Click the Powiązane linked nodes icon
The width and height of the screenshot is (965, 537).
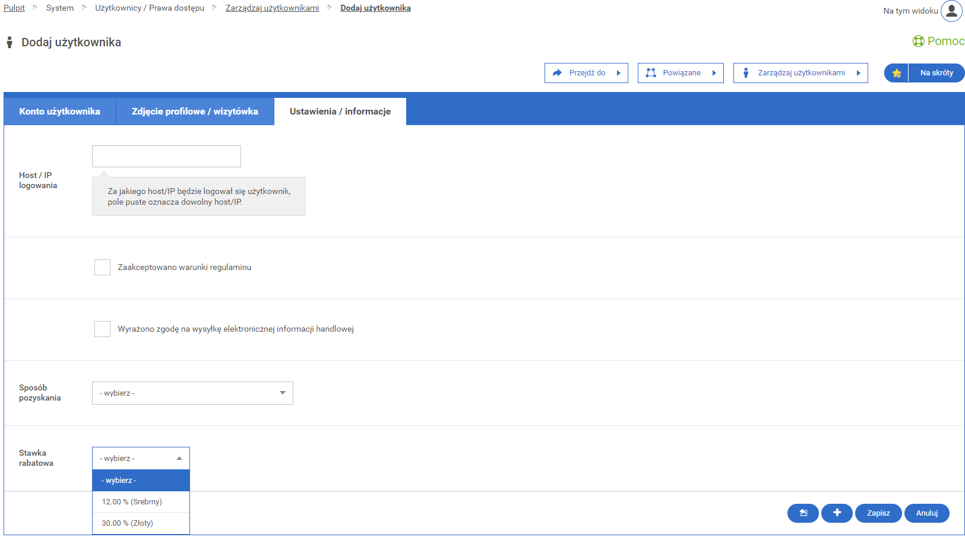651,73
